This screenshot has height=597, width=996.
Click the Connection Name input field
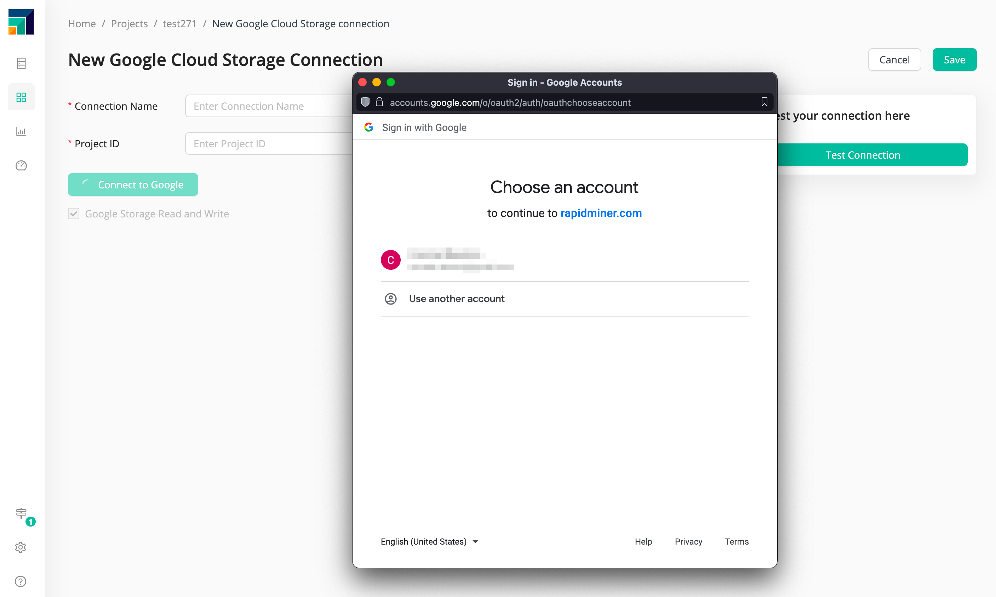(268, 106)
